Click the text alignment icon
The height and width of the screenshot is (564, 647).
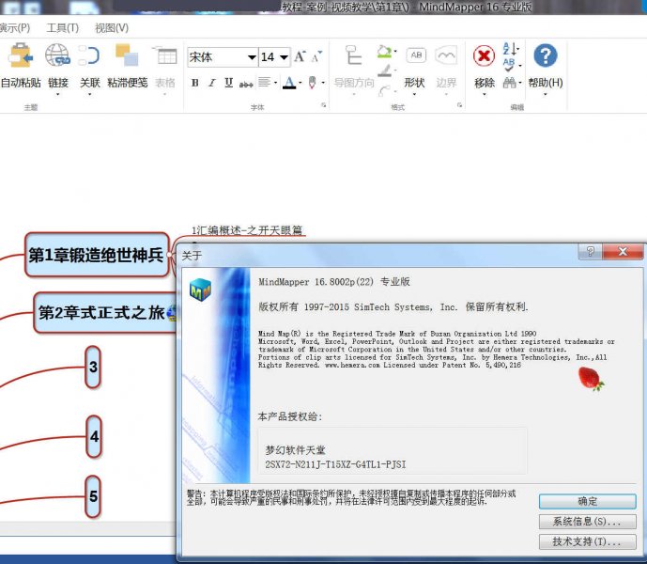[264, 83]
